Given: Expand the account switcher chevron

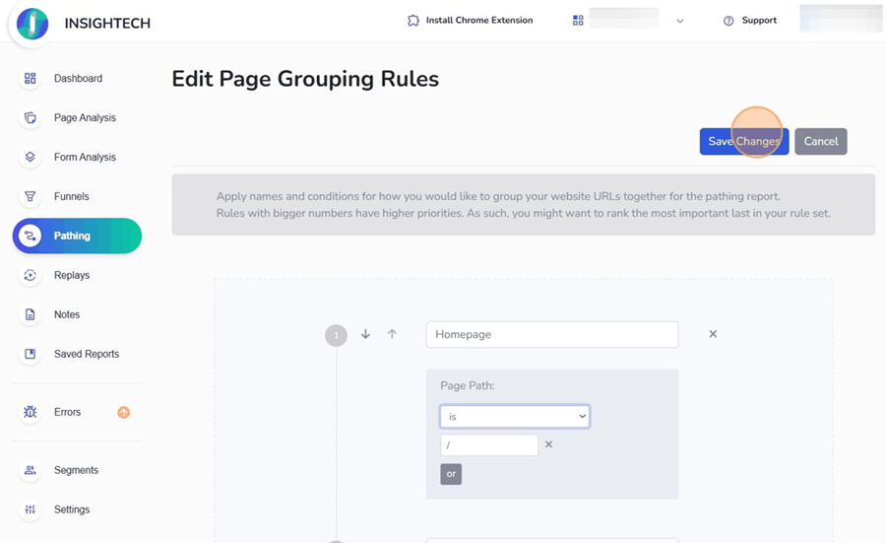Looking at the screenshot, I should pyautogui.click(x=679, y=21).
